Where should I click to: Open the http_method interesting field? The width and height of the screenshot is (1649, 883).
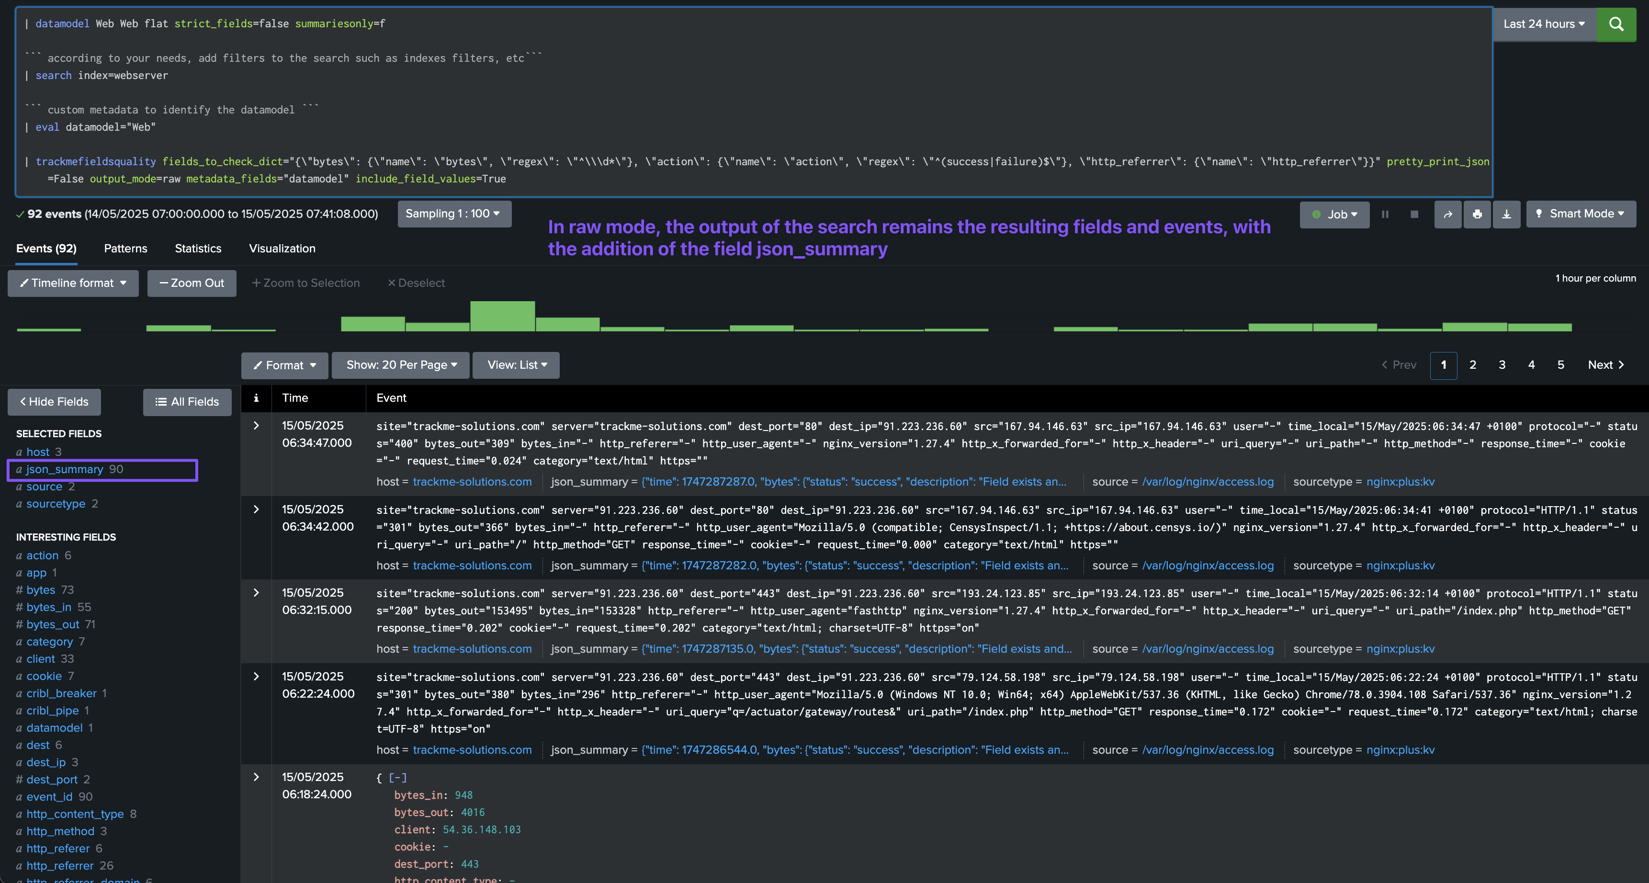point(60,832)
